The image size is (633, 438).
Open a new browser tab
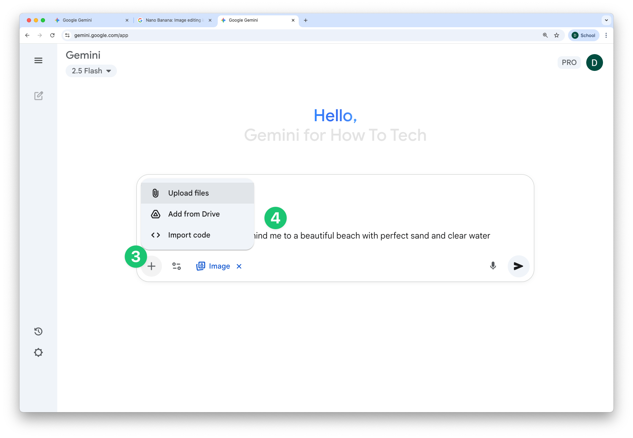[306, 20]
